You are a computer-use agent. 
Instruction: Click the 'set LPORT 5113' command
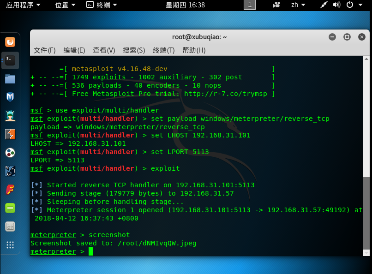pos(180,152)
